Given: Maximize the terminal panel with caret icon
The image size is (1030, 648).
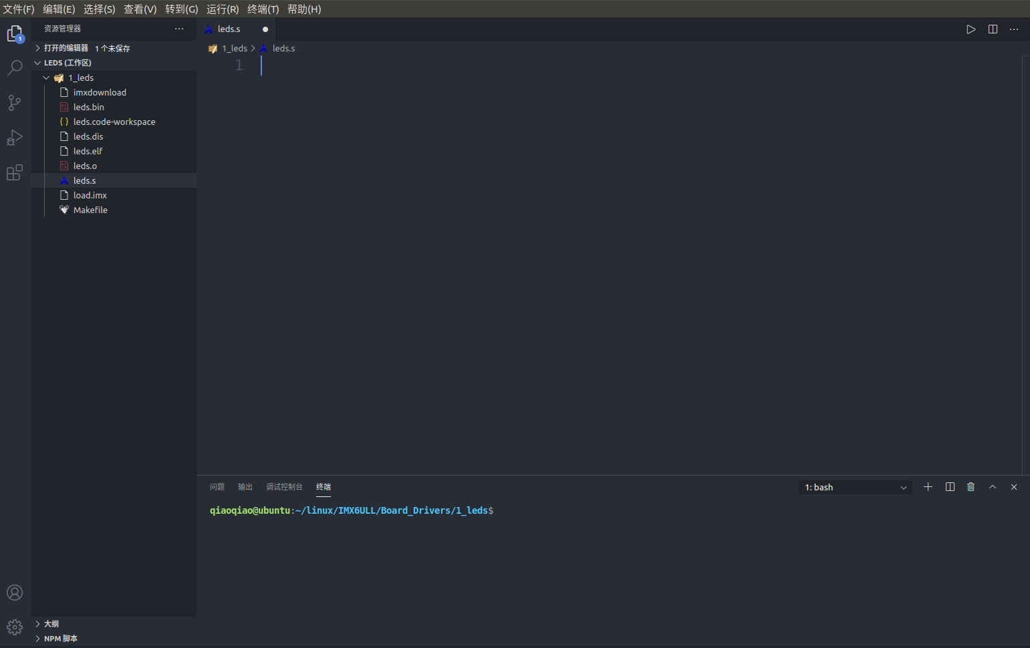Looking at the screenshot, I should [993, 487].
